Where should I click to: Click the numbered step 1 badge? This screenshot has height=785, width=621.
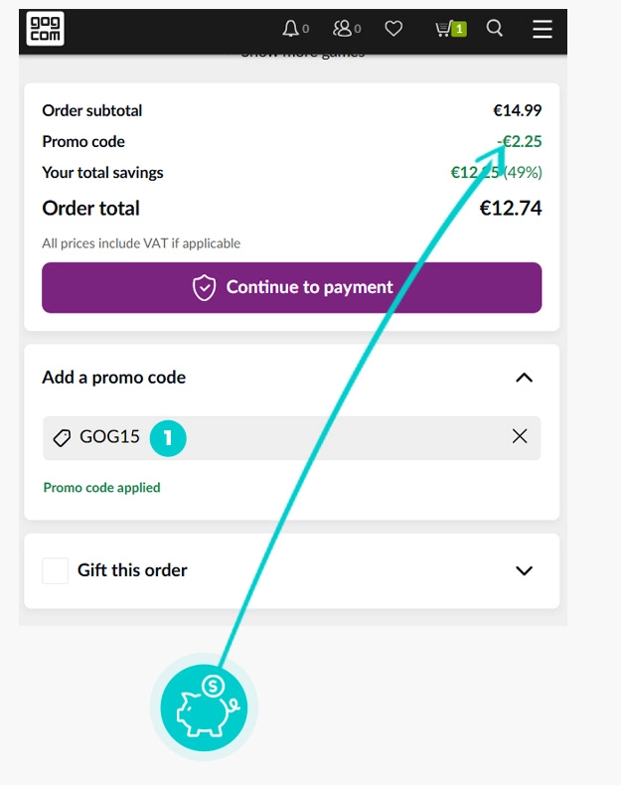click(x=168, y=437)
